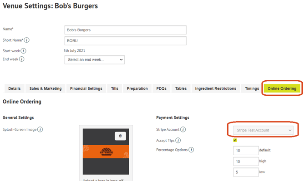The width and height of the screenshot is (305, 181).
Task: Click the high tip percentage field
Action: pyautogui.click(x=246, y=161)
